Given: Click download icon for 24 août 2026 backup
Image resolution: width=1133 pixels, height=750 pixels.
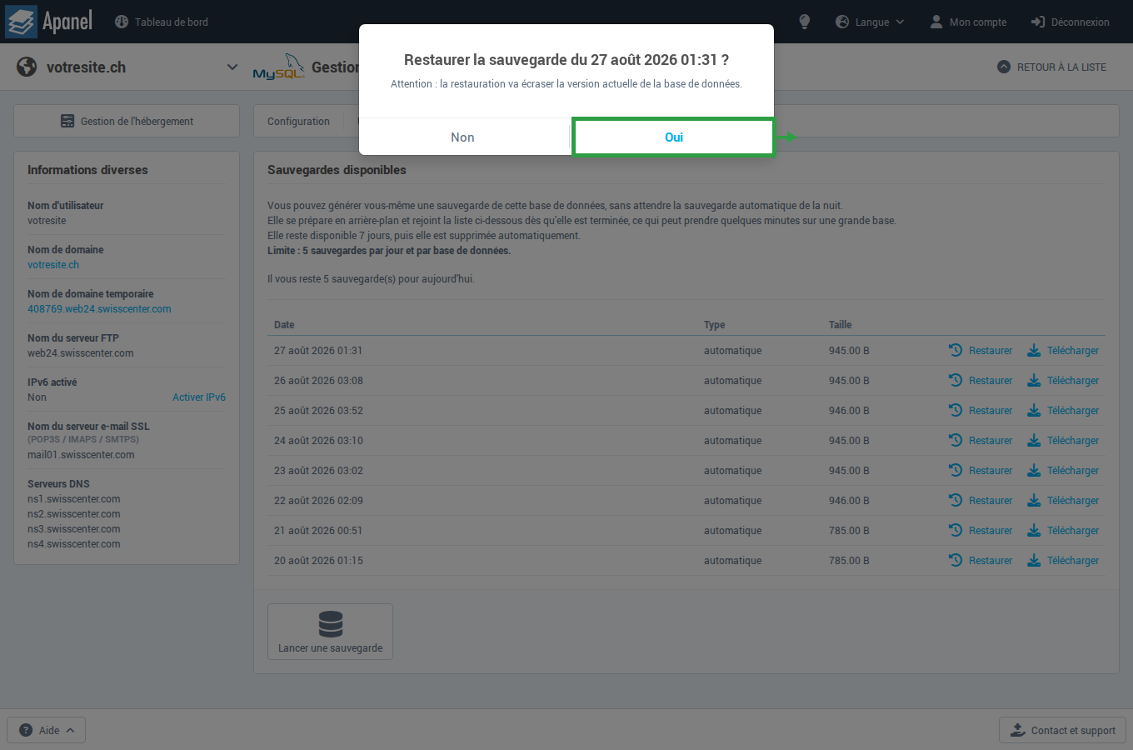Looking at the screenshot, I should [1034, 440].
